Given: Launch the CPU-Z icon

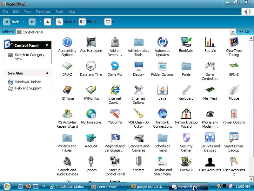Looking at the screenshot, I should coord(67,66).
